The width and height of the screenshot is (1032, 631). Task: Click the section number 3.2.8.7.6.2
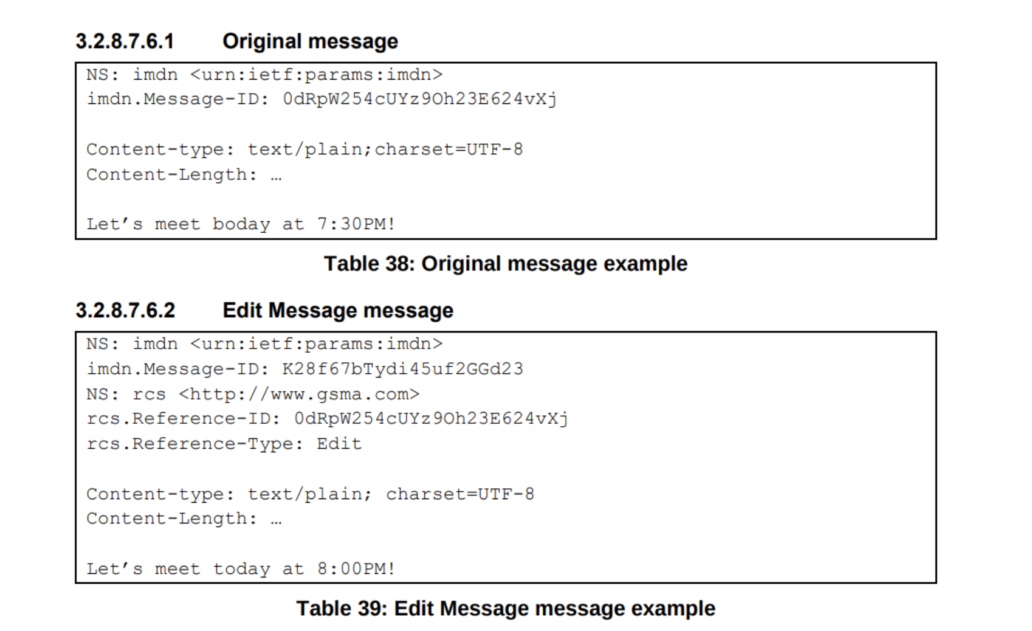click(125, 311)
